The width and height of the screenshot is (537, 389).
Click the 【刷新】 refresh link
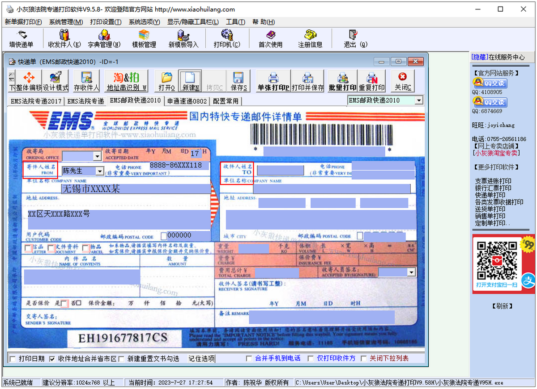click(502, 306)
